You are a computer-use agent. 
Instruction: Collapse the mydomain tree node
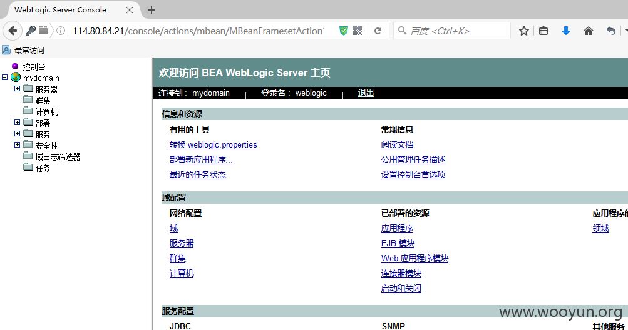click(x=5, y=77)
